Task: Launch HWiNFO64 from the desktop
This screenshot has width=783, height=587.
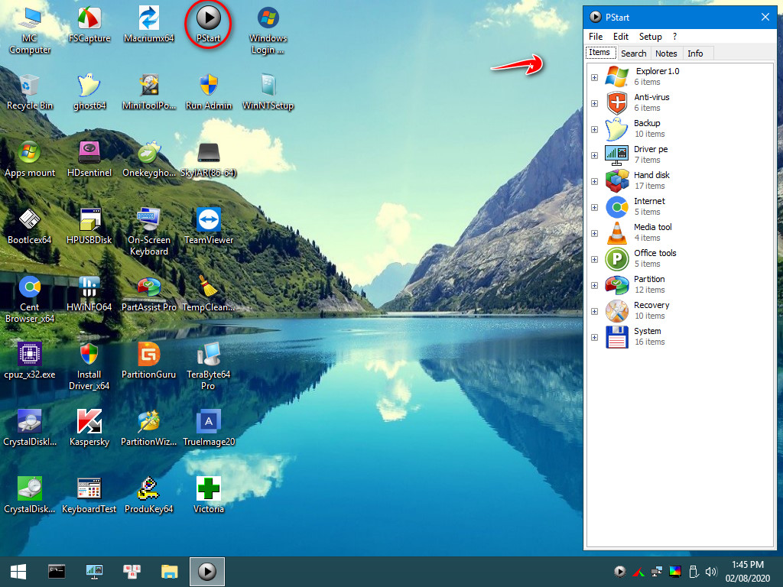Action: tap(89, 293)
